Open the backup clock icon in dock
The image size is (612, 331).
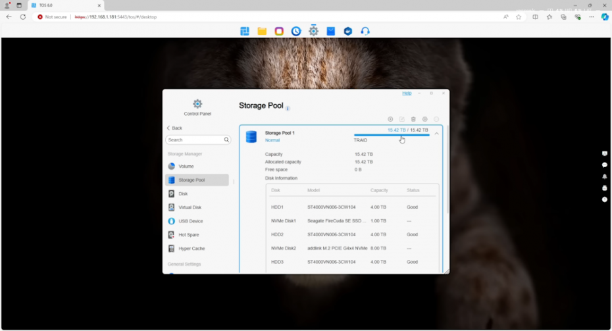coord(296,31)
